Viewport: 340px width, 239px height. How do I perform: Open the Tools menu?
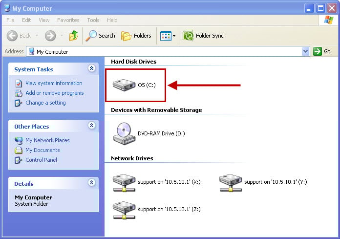point(93,20)
